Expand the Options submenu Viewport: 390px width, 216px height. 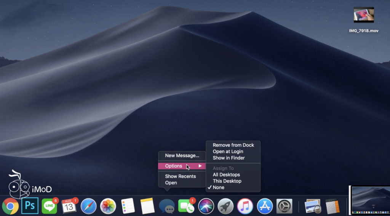click(182, 166)
